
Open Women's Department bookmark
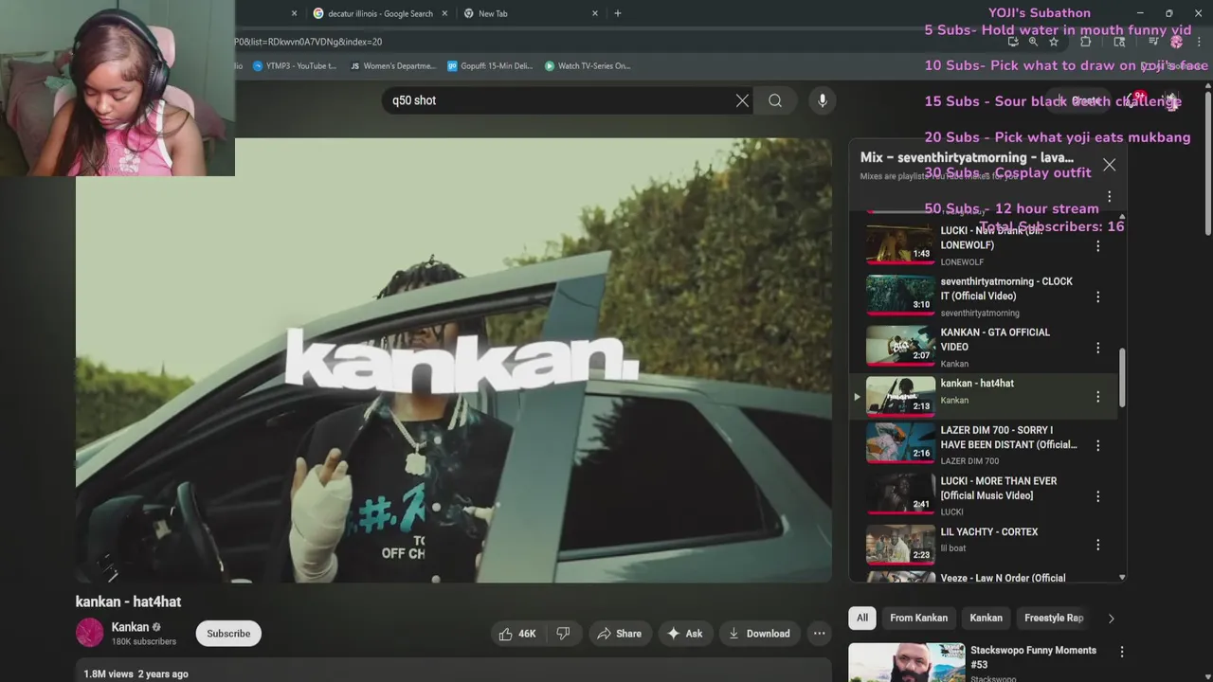point(392,66)
